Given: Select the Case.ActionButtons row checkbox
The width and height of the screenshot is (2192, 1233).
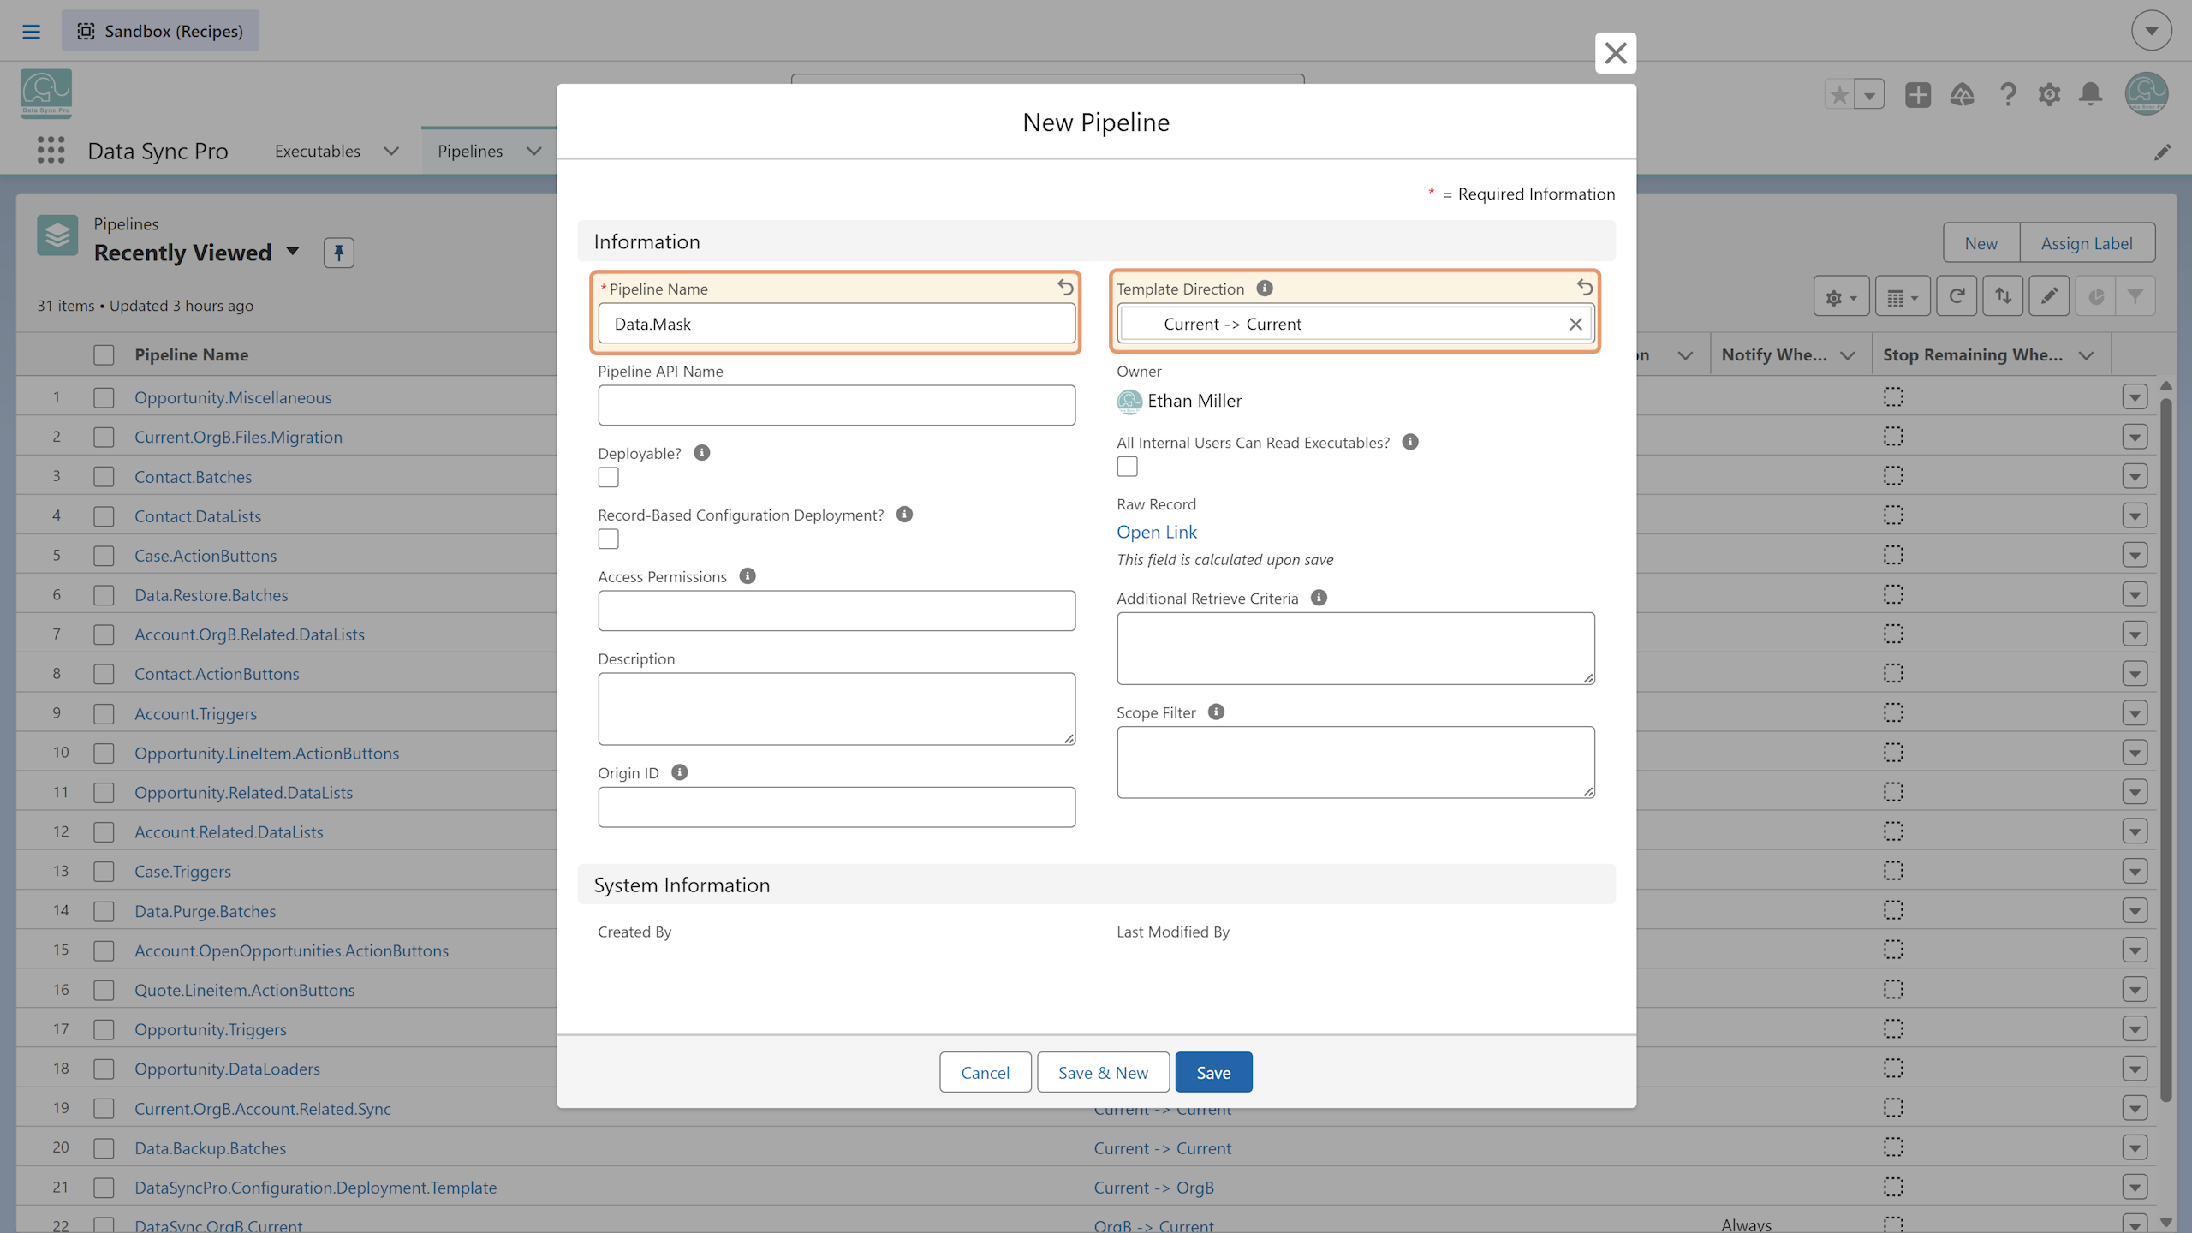Looking at the screenshot, I should pos(104,556).
